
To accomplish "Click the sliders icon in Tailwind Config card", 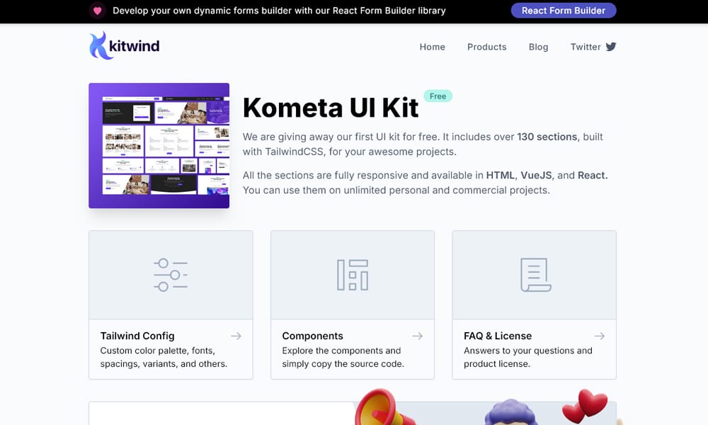I will tap(171, 275).
